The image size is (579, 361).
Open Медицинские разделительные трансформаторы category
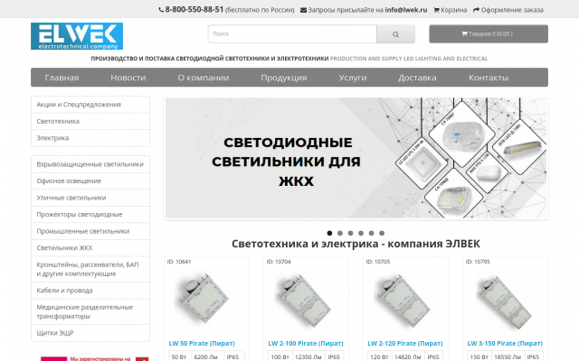(x=90, y=311)
